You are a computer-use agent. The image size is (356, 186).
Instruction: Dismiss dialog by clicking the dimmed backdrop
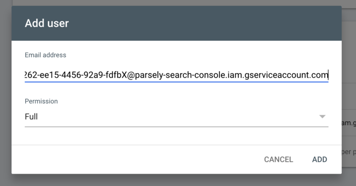coord(5,91)
